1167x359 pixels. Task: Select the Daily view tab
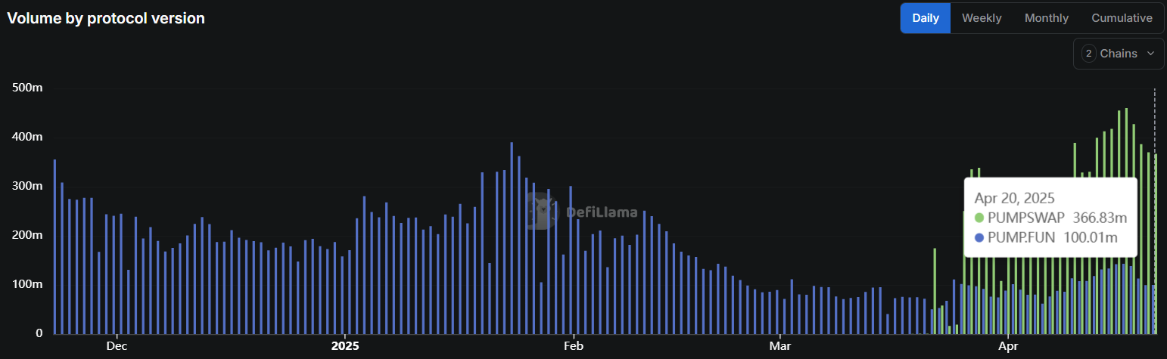[x=925, y=18]
